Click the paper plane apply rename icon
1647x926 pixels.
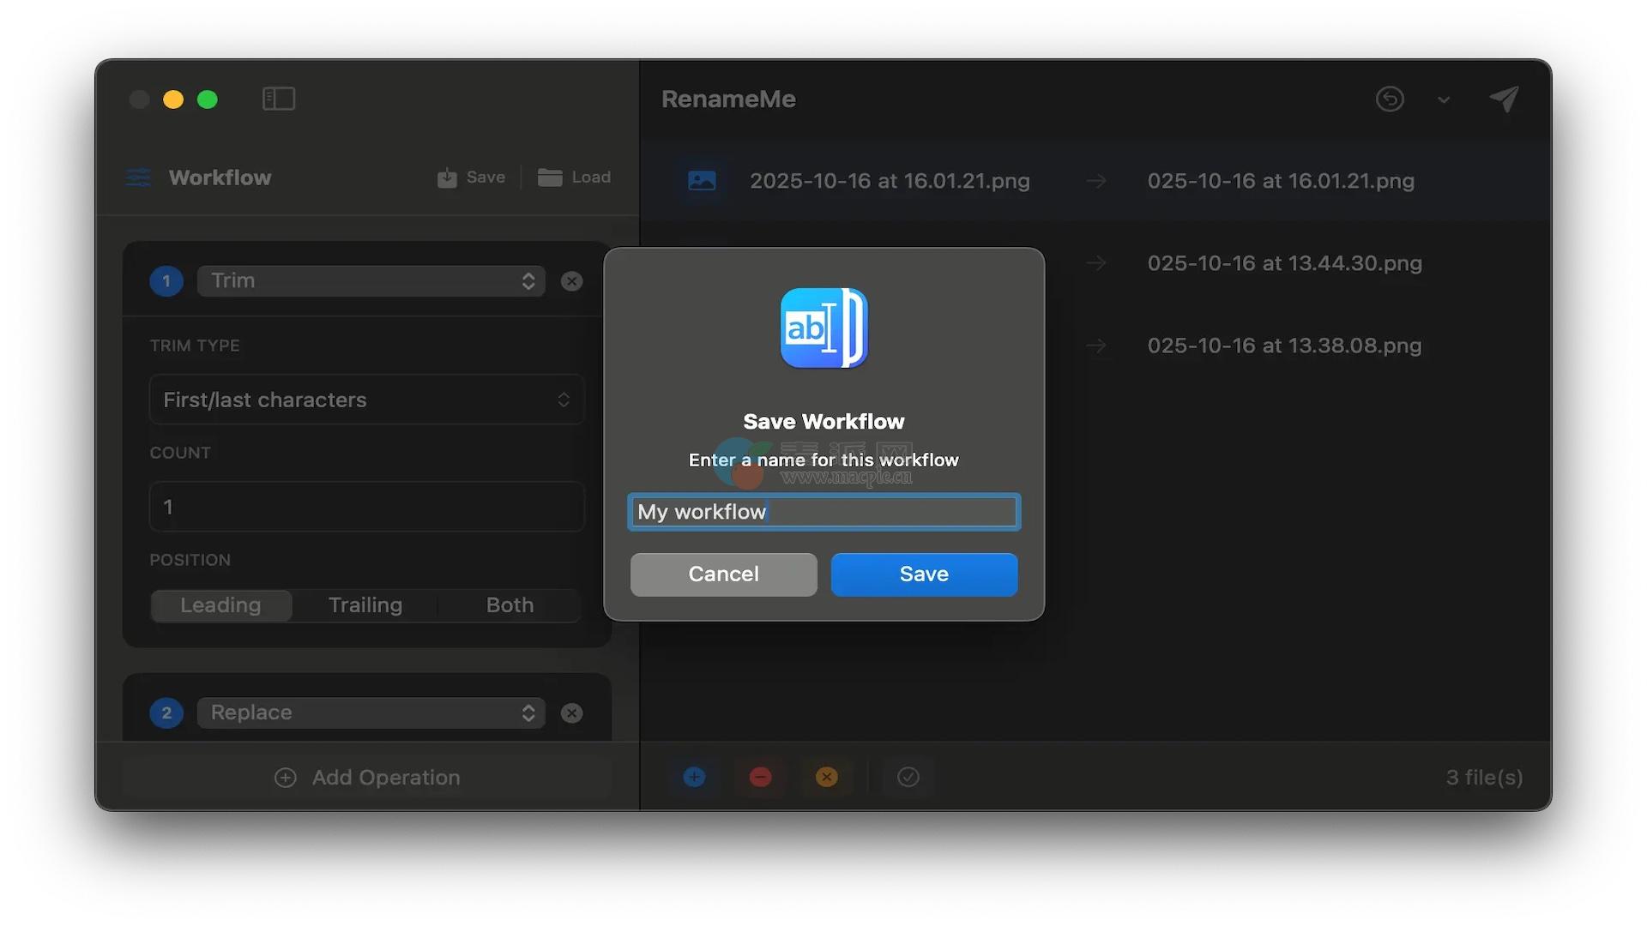(x=1504, y=99)
